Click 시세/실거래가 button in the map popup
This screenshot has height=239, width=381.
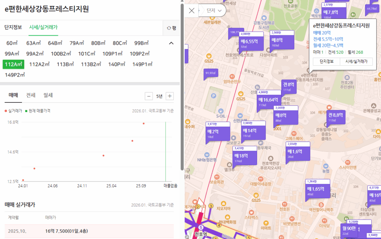click(x=357, y=61)
